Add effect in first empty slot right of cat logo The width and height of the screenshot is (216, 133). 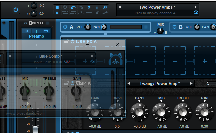click(x=145, y=61)
